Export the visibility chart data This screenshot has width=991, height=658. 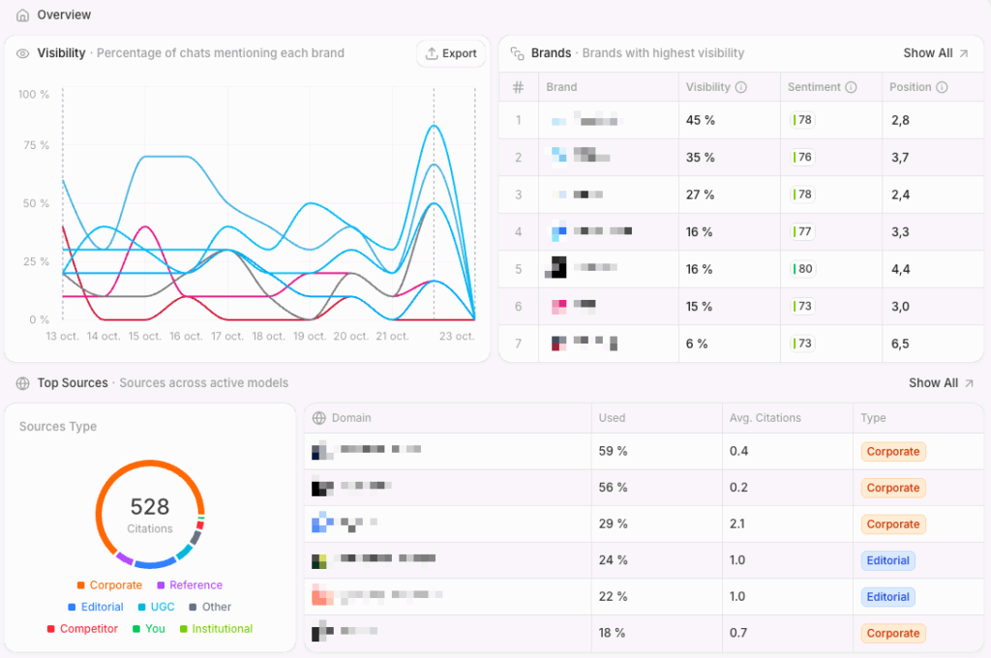tap(451, 54)
